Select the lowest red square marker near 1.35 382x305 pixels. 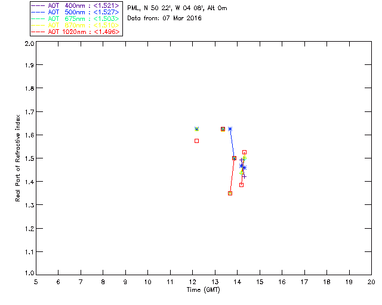[x=230, y=194]
